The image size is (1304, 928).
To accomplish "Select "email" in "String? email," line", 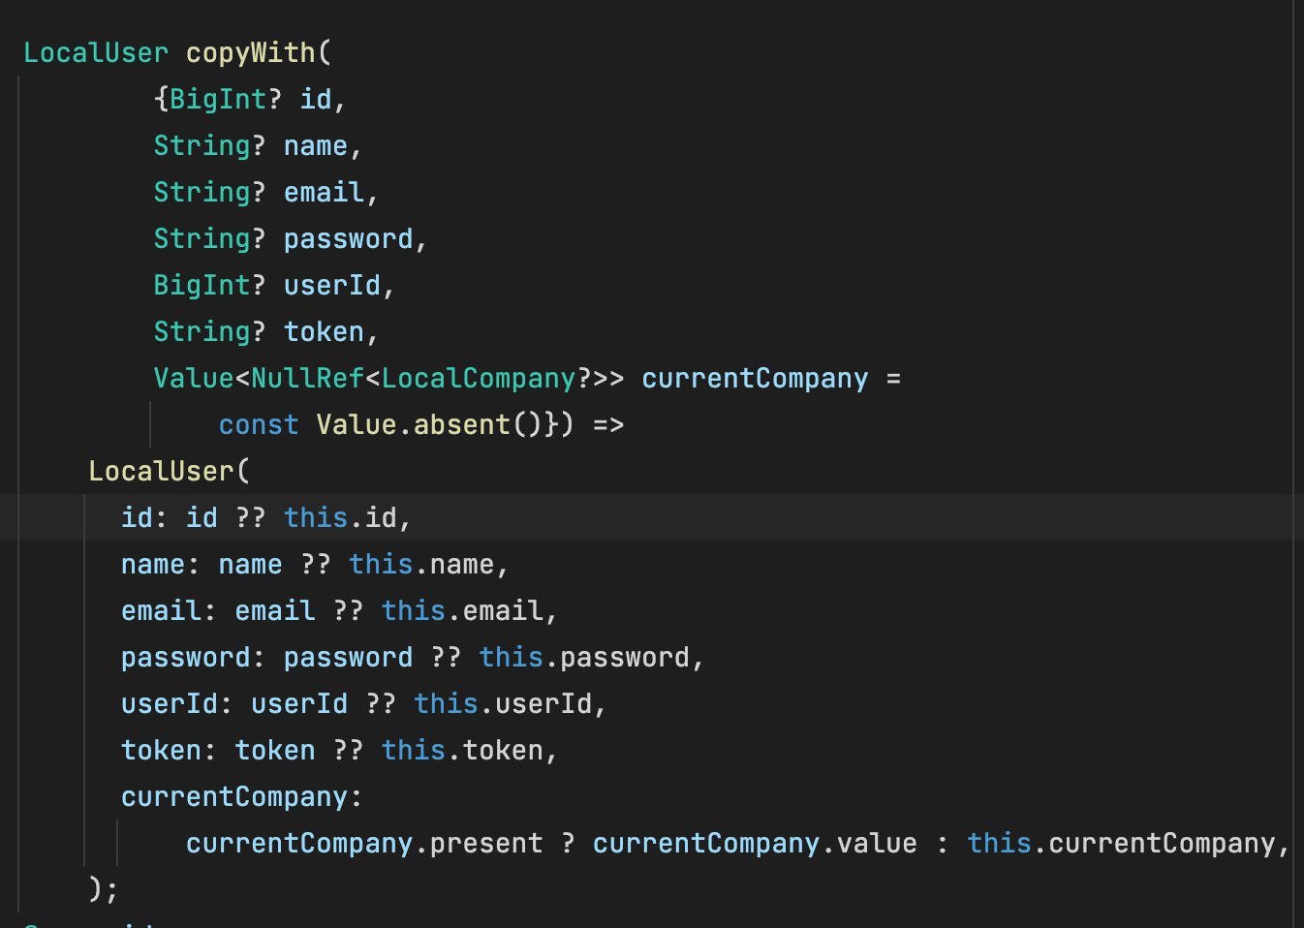I will (324, 192).
